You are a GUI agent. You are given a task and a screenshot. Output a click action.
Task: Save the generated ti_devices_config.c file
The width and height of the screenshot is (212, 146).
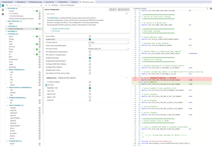tap(211, 9)
